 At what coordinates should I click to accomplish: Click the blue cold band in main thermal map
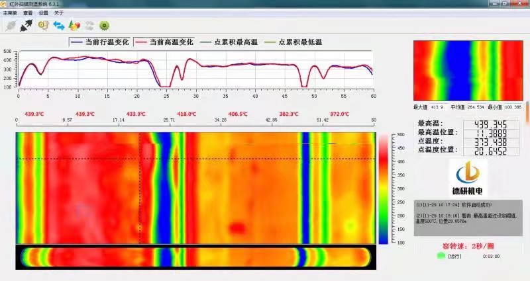coord(164,188)
